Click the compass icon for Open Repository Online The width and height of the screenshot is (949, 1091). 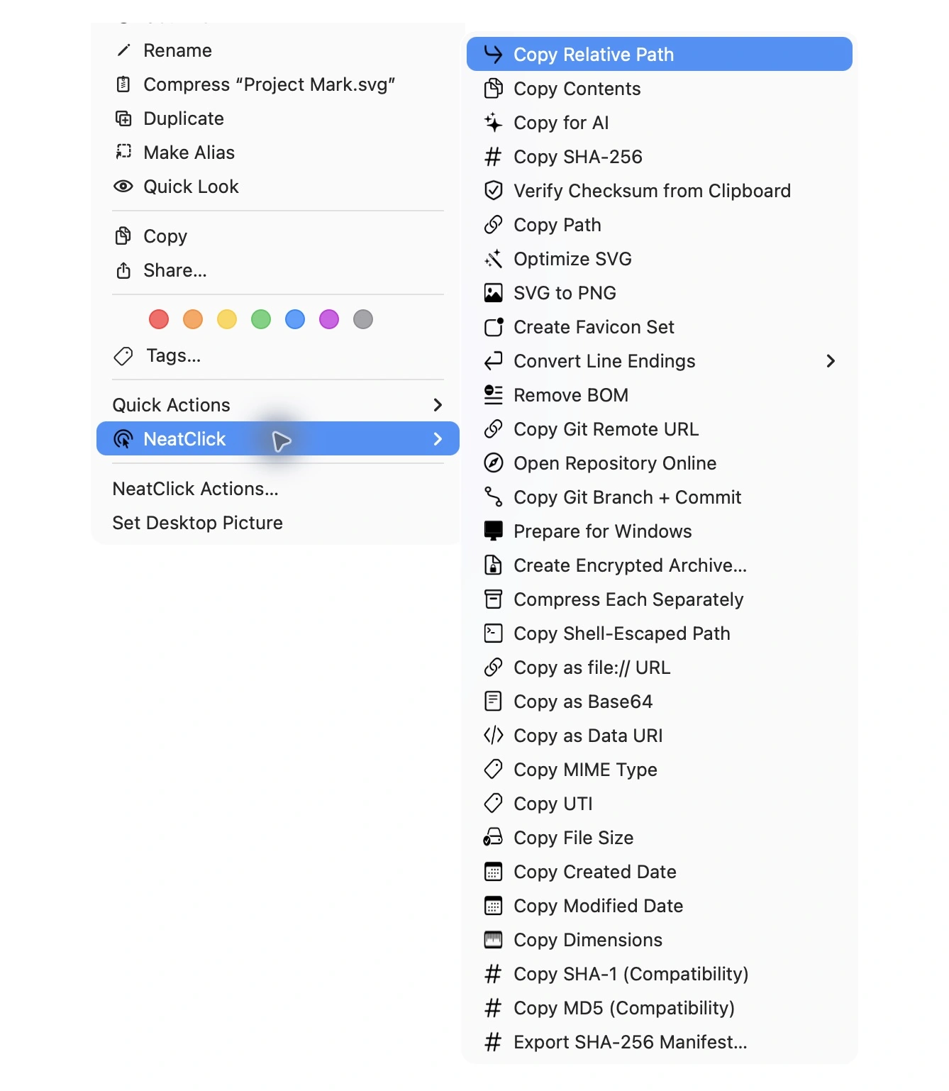click(493, 463)
